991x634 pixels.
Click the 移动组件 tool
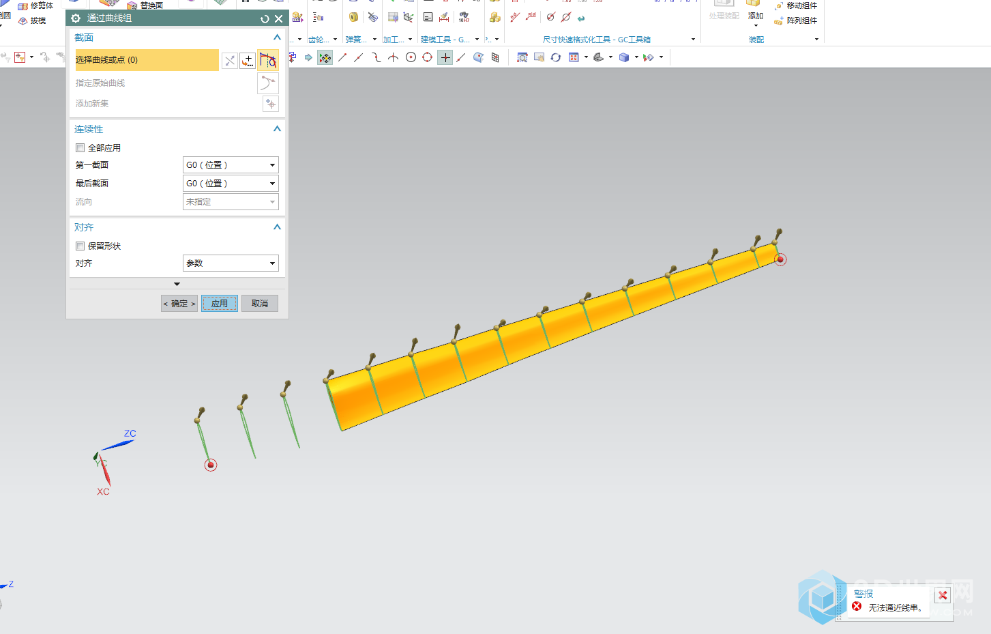point(796,5)
